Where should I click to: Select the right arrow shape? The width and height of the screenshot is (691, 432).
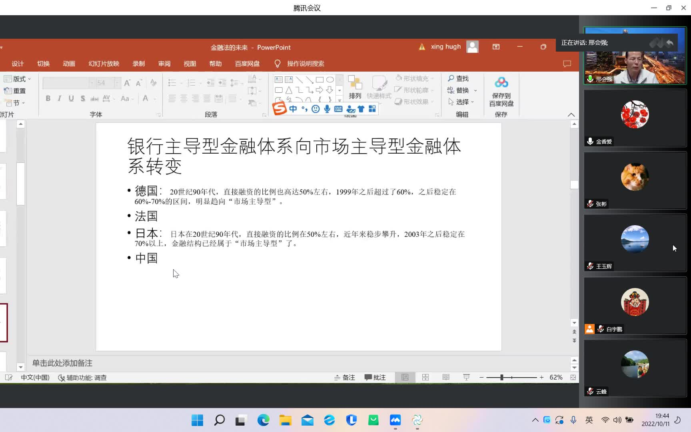tap(320, 90)
